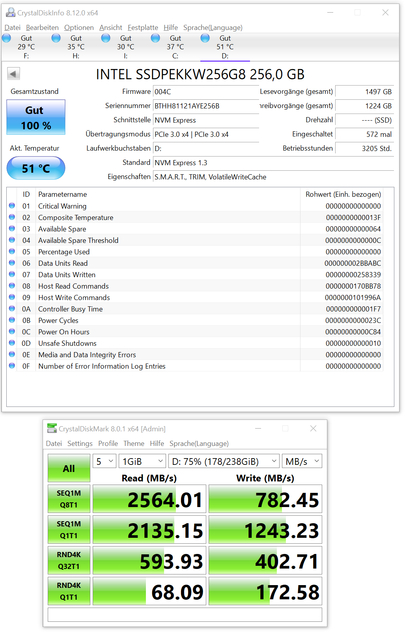Image resolution: width=405 pixels, height=634 pixels.
Task: Open the test size dropdown showing 1GiB
Action: pyautogui.click(x=142, y=461)
